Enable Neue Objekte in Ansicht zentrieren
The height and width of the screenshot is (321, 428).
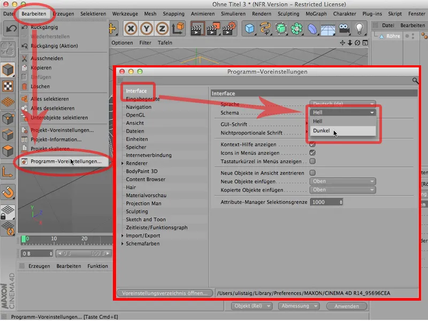pyautogui.click(x=312, y=172)
